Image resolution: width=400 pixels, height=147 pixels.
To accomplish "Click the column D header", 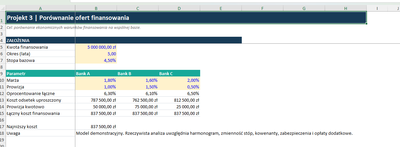I will pos(179,9).
